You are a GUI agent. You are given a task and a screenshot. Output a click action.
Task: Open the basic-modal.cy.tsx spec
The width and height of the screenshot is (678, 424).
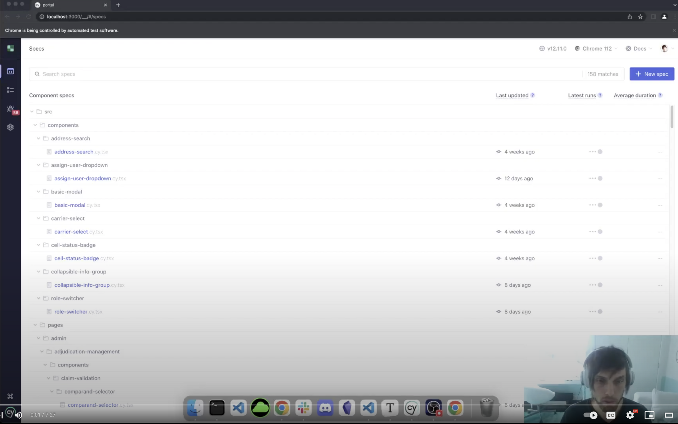(70, 205)
